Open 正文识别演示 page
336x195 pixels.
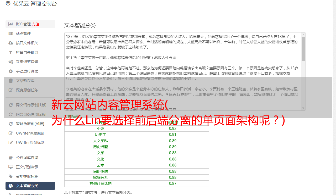tap(30, 167)
